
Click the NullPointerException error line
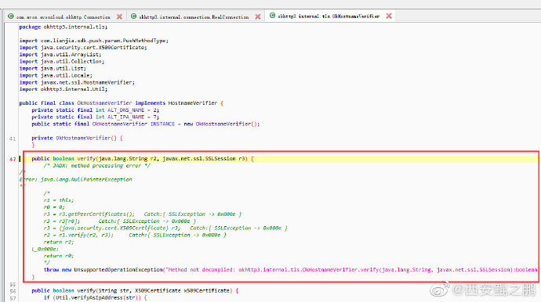coord(75,179)
